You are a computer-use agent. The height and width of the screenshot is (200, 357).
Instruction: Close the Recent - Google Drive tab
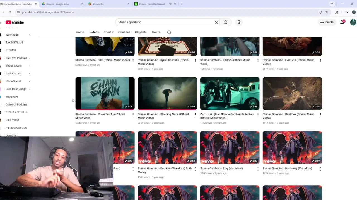82,4
